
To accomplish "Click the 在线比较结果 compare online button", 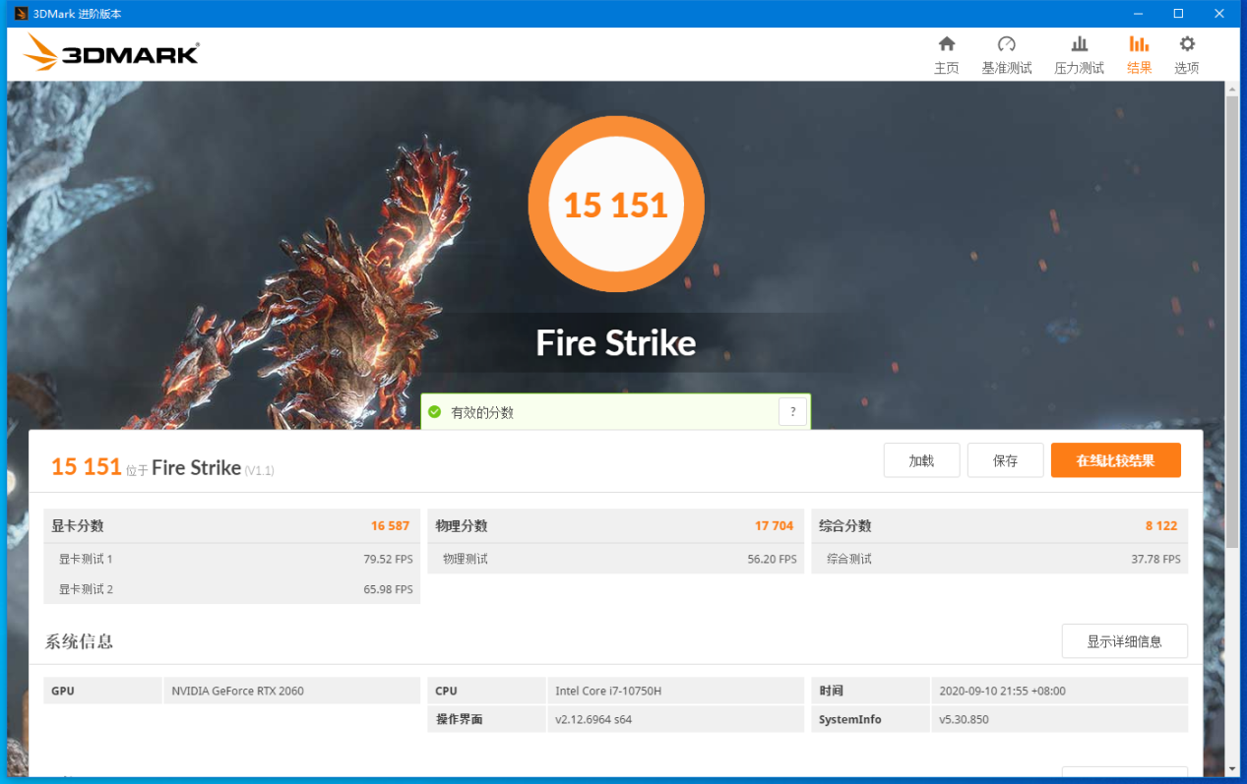I will click(1115, 460).
